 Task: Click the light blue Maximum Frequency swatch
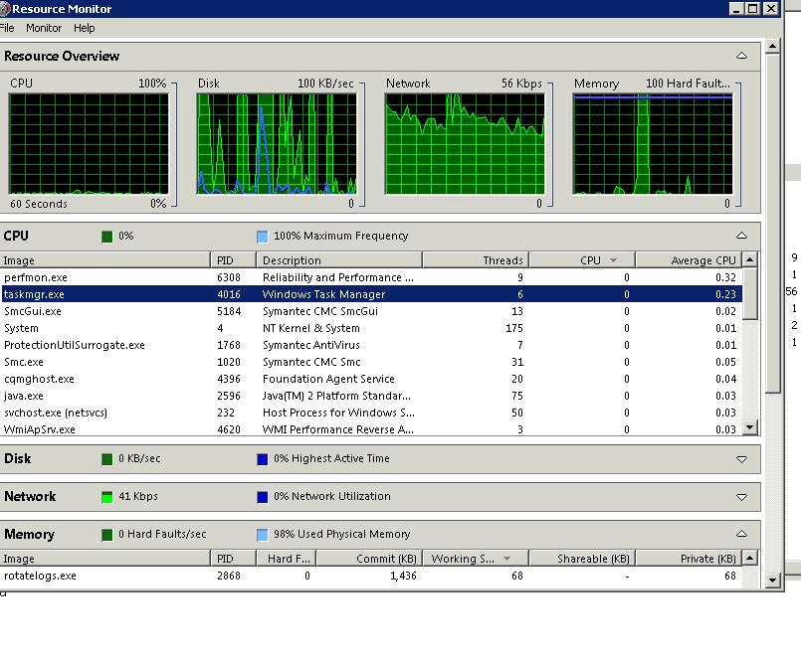pyautogui.click(x=262, y=237)
